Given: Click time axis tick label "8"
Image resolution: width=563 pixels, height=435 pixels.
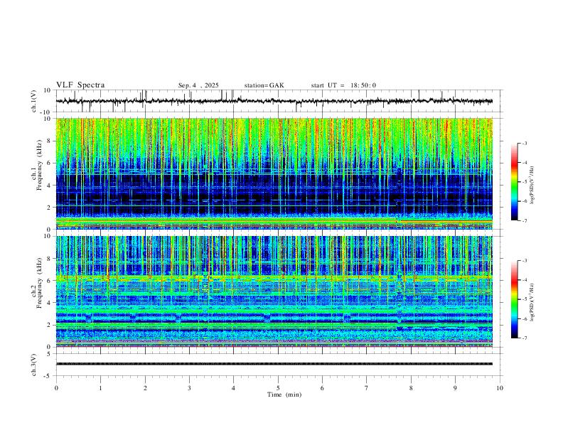Looking at the screenshot, I should [411, 388].
